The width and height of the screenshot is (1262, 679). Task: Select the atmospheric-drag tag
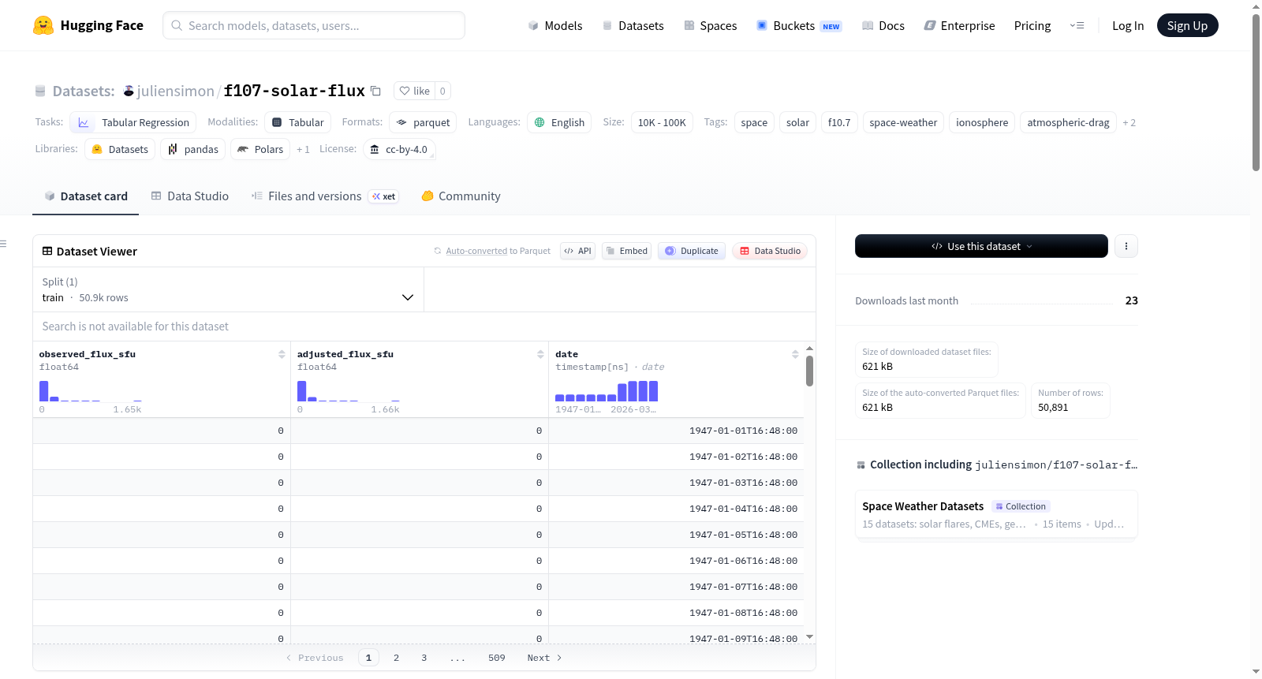click(1068, 122)
